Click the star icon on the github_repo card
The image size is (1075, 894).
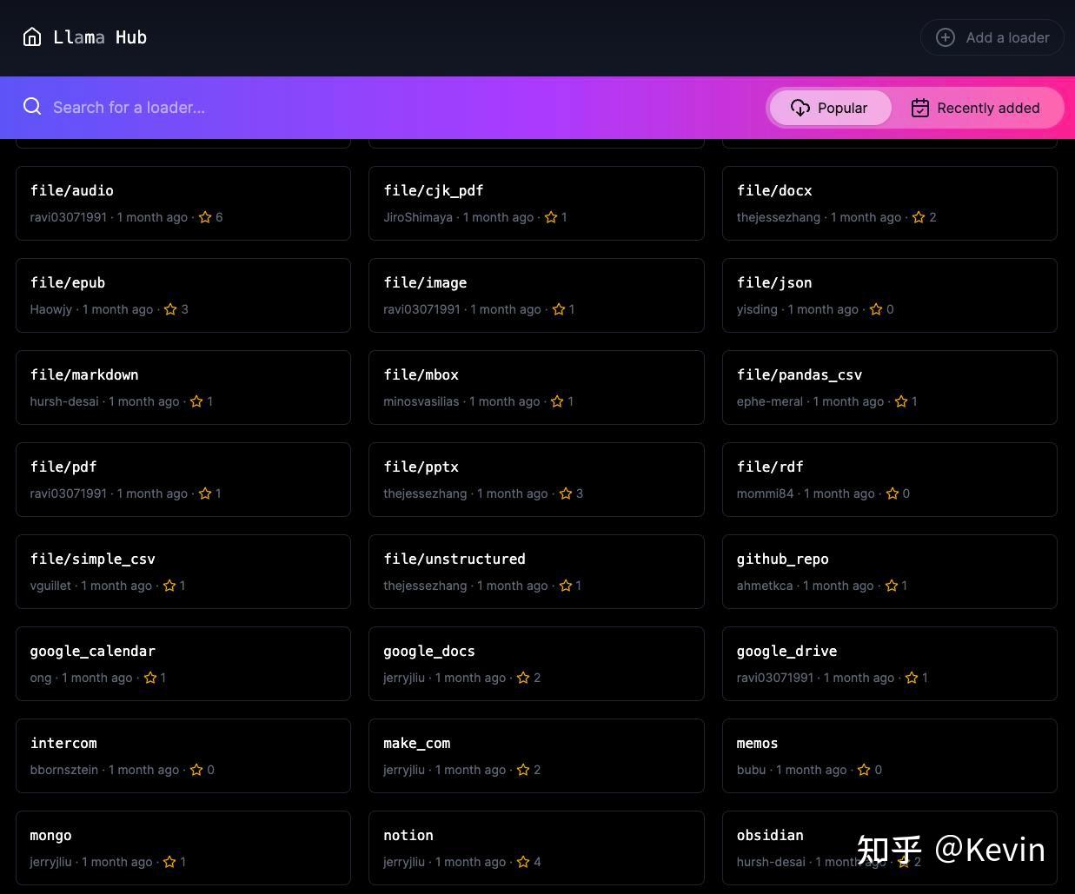(892, 586)
